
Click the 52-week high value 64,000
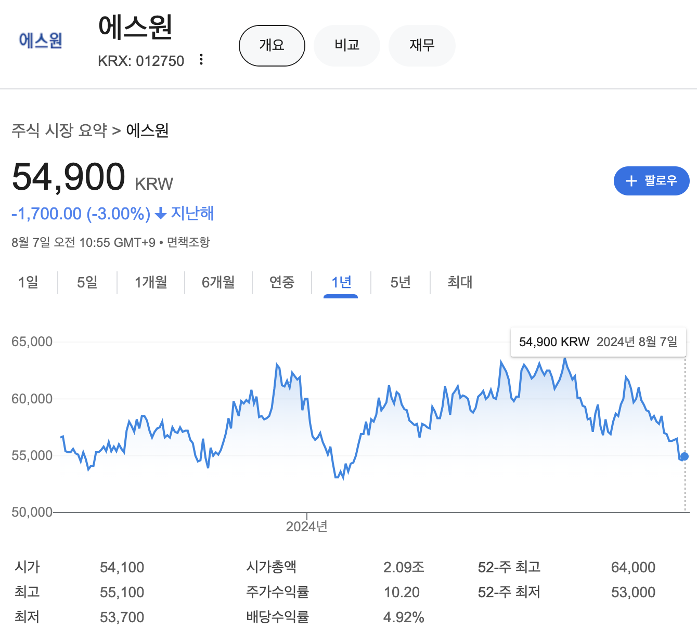[x=633, y=567]
